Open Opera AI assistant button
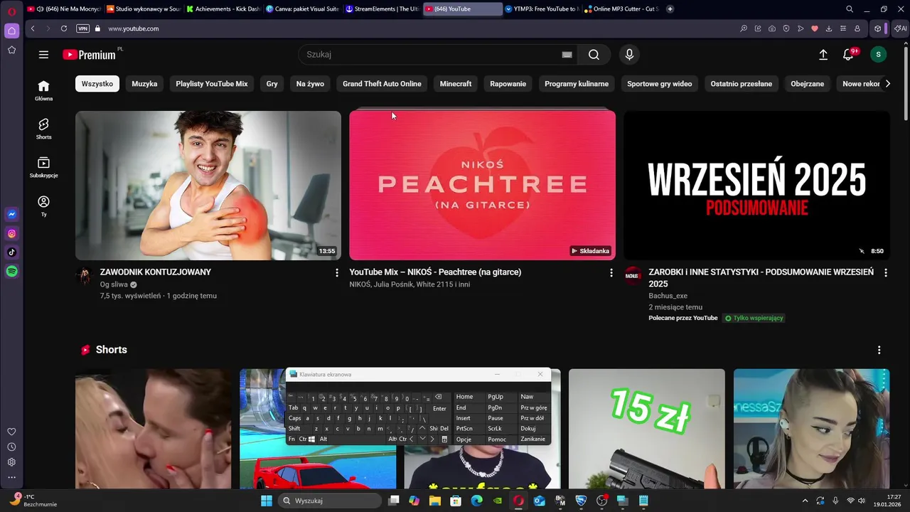 [901, 28]
